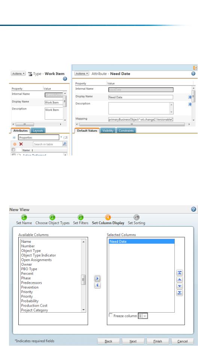The width and height of the screenshot is (198, 346).
Task: Click the localization icon beside the Description field
Action: point(190,104)
